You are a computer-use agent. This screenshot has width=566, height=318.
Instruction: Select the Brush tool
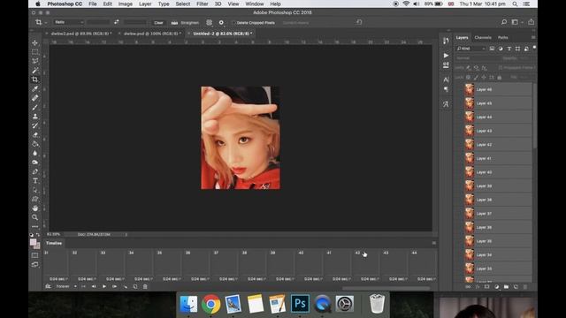tap(35, 107)
